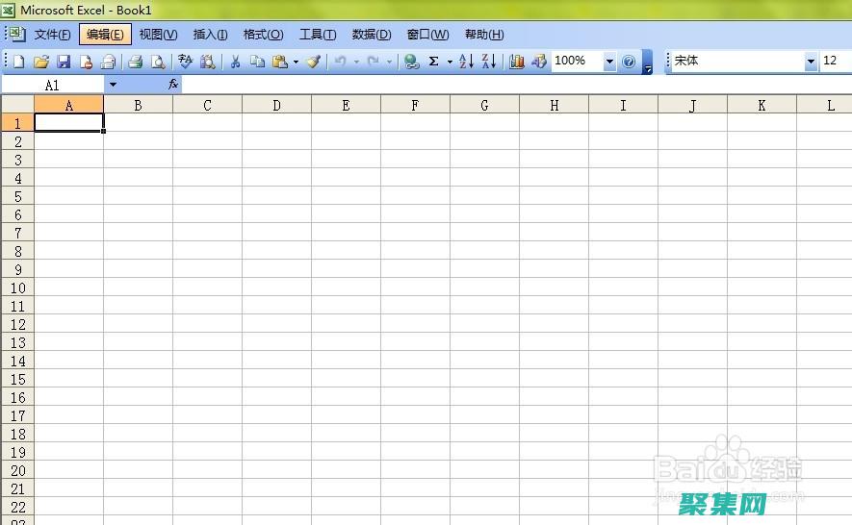Click the Name Box showing A1
This screenshot has width=852, height=525.
point(52,85)
